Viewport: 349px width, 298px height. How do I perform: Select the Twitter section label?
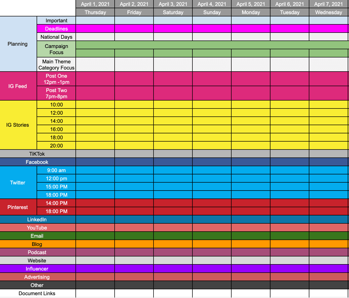click(x=18, y=182)
